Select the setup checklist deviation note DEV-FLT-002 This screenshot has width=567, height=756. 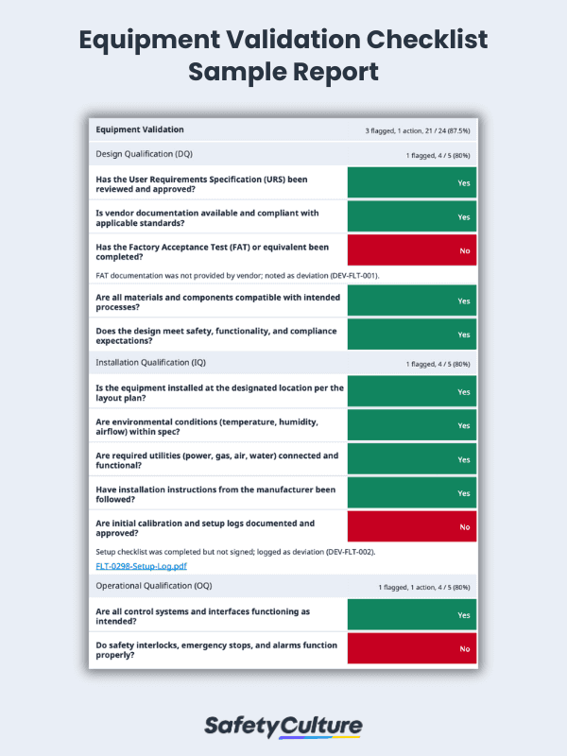(235, 551)
